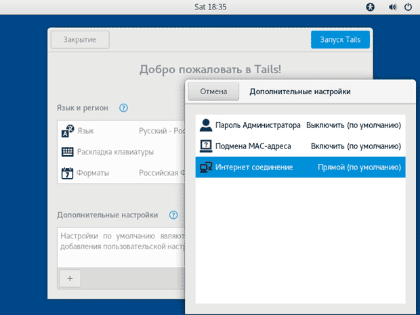The height and width of the screenshot is (315, 420).
Task: Click the Internet connection network icon
Action: (x=205, y=167)
